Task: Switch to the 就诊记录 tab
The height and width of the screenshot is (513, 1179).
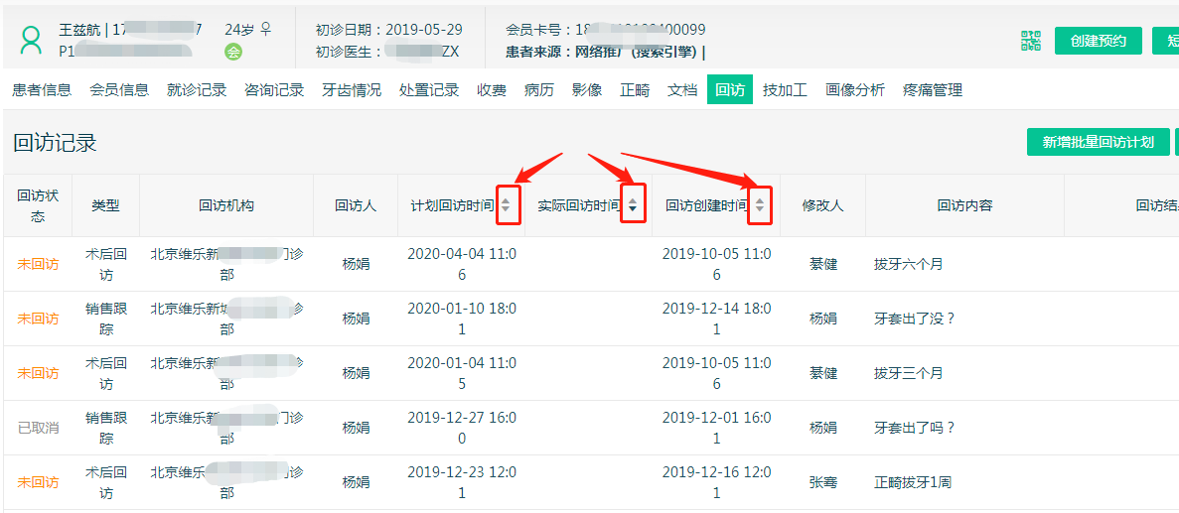Action: point(197,90)
